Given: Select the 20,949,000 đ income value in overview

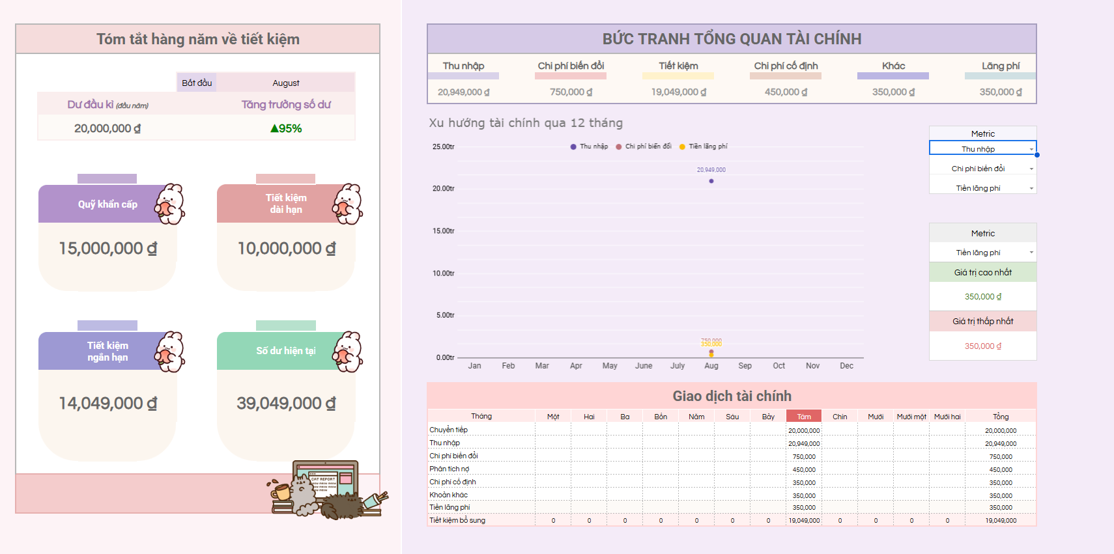Looking at the screenshot, I should [463, 92].
